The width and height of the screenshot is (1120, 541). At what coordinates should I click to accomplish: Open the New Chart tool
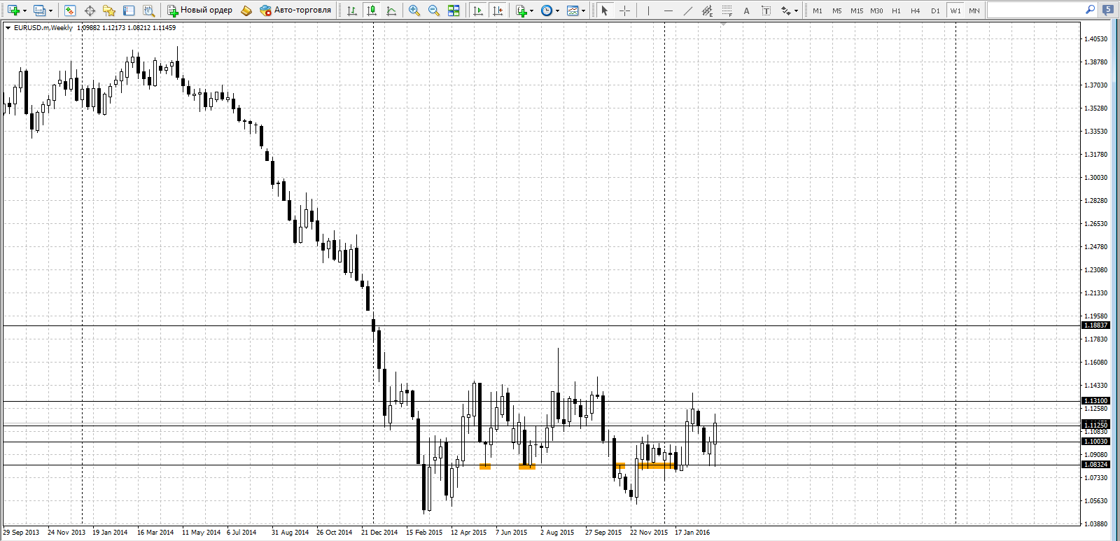click(x=13, y=10)
